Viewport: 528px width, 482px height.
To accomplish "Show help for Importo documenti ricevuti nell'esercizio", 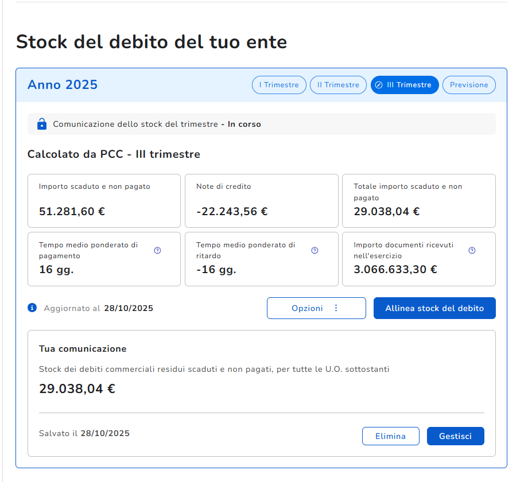I will pos(472,250).
